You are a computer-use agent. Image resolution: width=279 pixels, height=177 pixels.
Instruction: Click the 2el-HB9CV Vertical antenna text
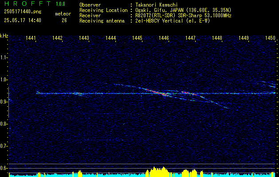173,21
